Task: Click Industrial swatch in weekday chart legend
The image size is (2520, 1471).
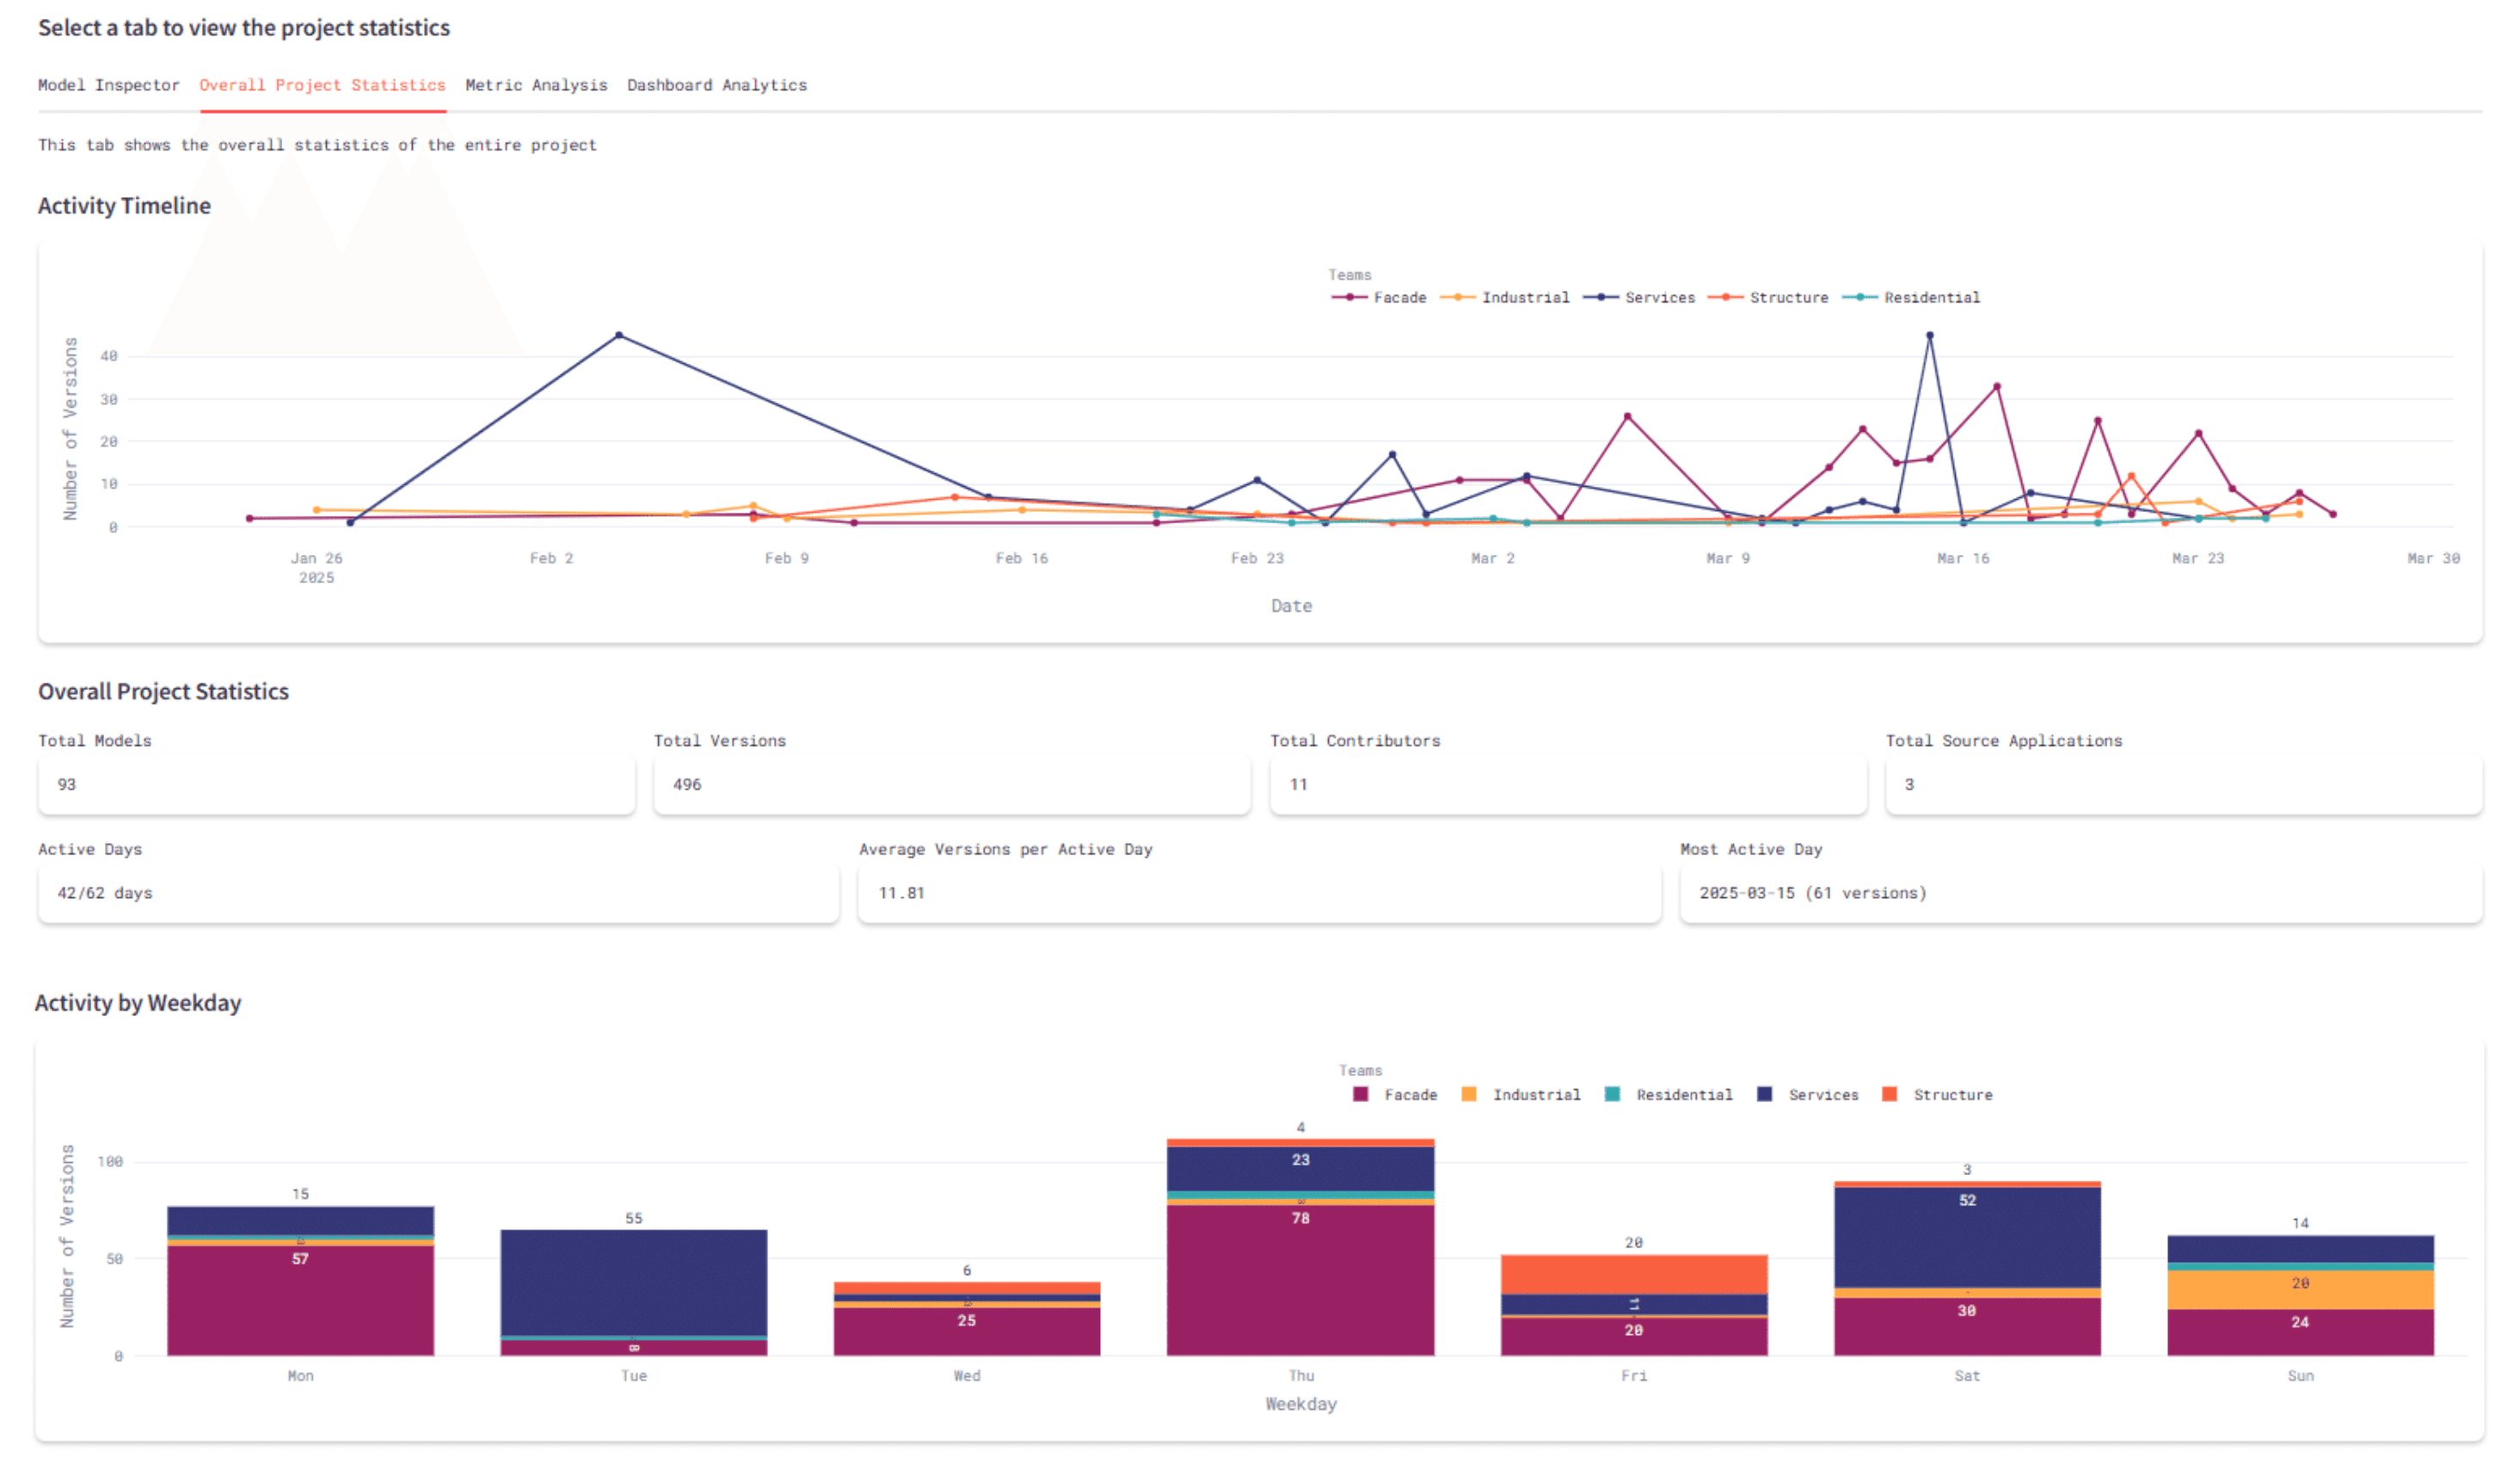Action: (1468, 1095)
